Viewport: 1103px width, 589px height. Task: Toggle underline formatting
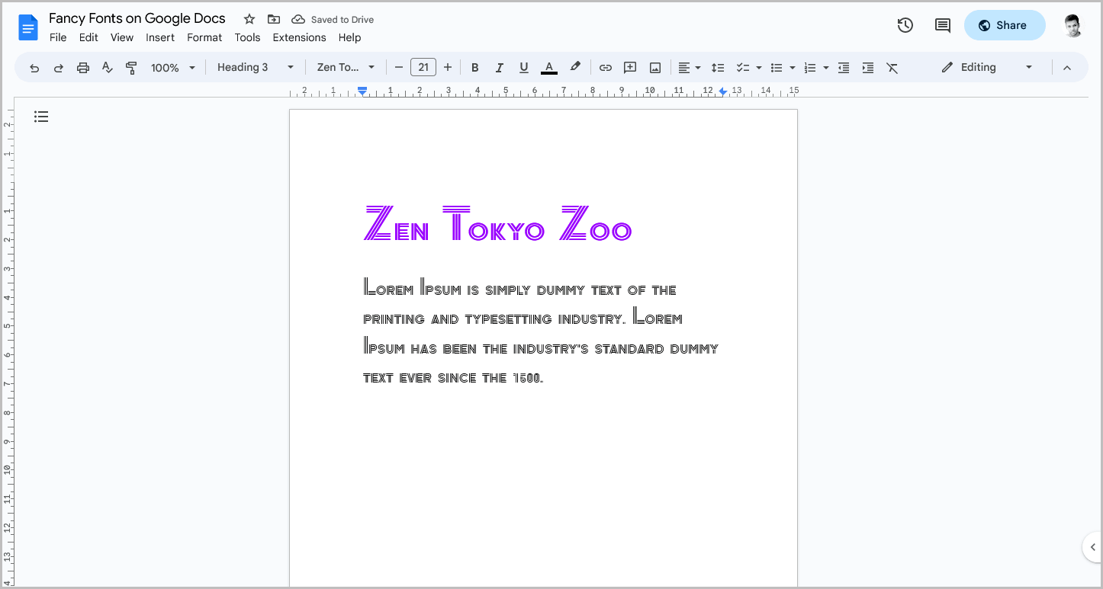pyautogui.click(x=524, y=67)
